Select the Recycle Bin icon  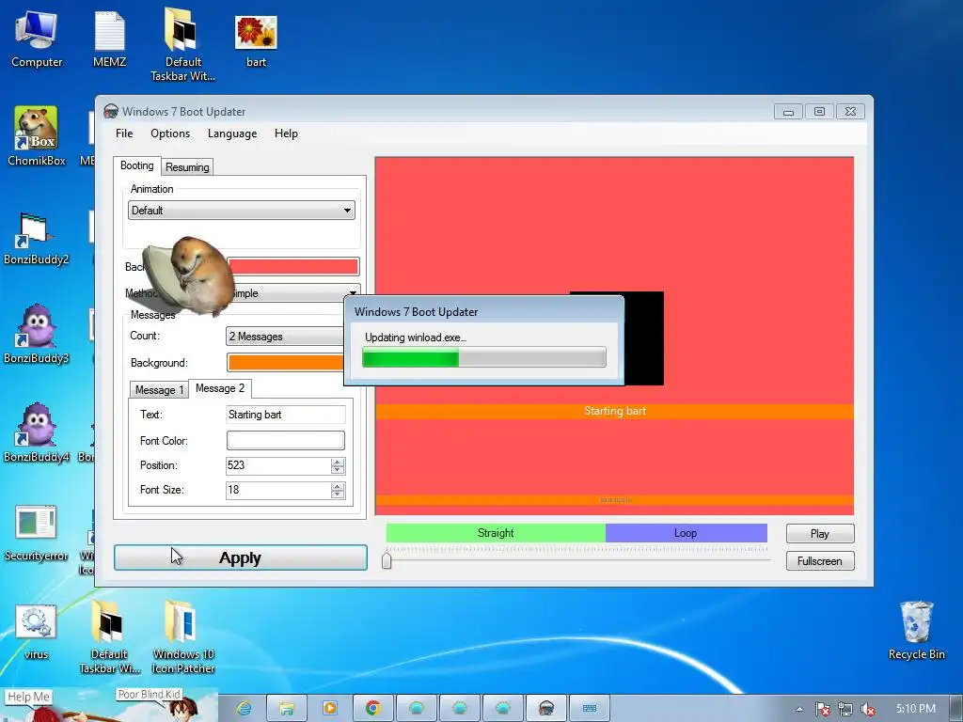tap(916, 631)
